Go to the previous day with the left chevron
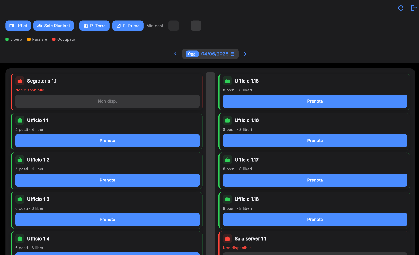 point(175,54)
